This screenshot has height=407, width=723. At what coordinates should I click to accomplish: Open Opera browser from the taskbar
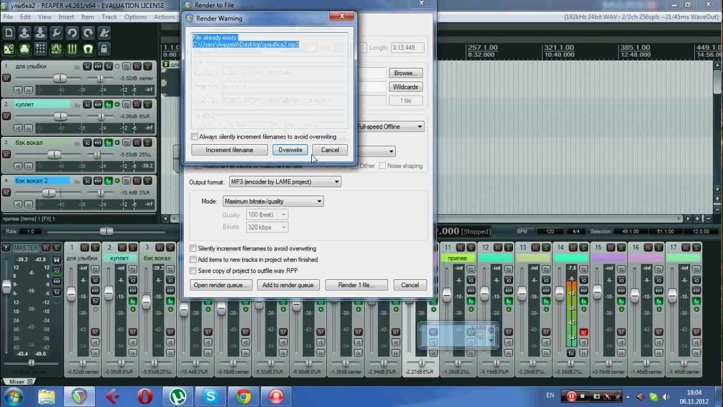click(145, 397)
